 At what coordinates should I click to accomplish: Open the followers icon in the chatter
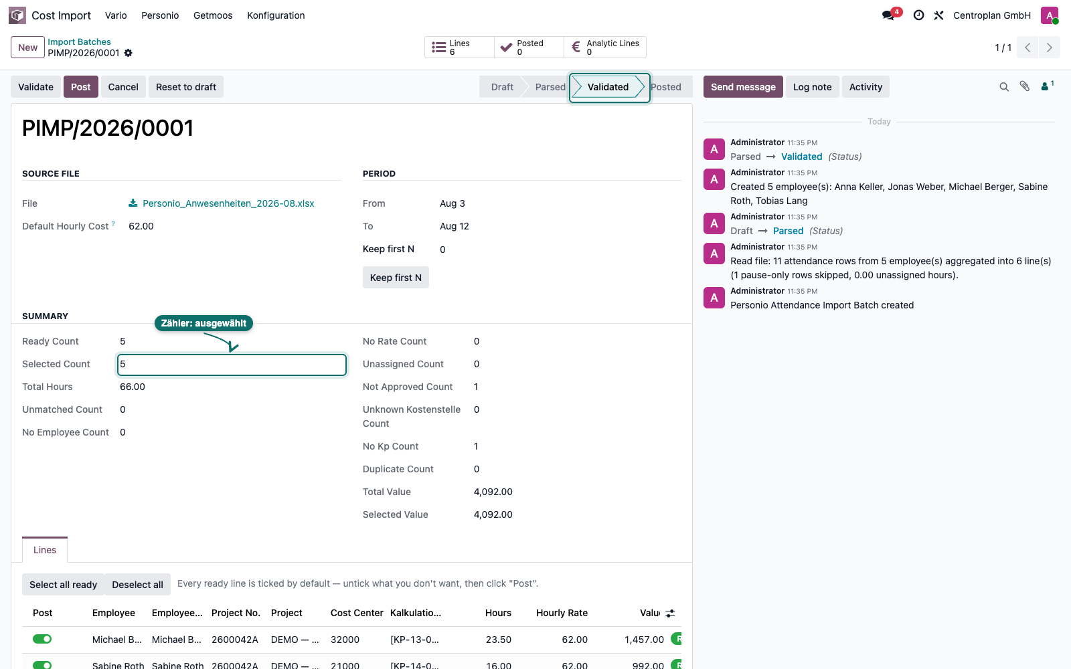[1047, 86]
